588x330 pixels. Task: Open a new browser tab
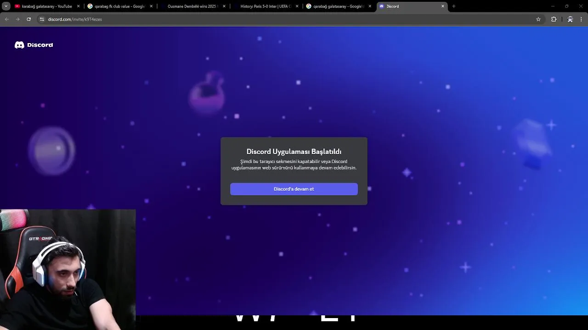click(x=454, y=6)
